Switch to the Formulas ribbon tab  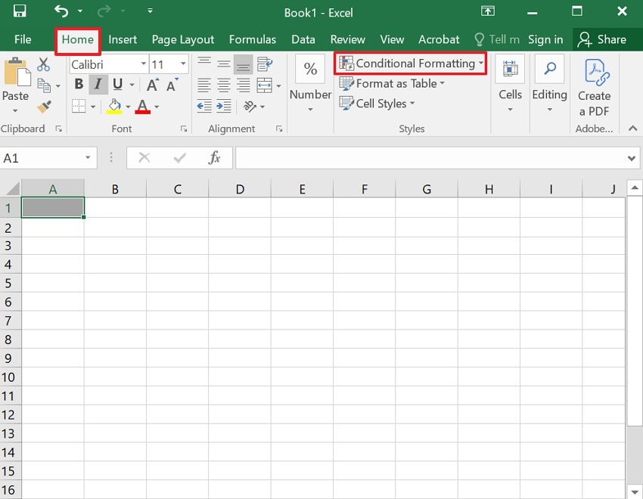pos(252,39)
